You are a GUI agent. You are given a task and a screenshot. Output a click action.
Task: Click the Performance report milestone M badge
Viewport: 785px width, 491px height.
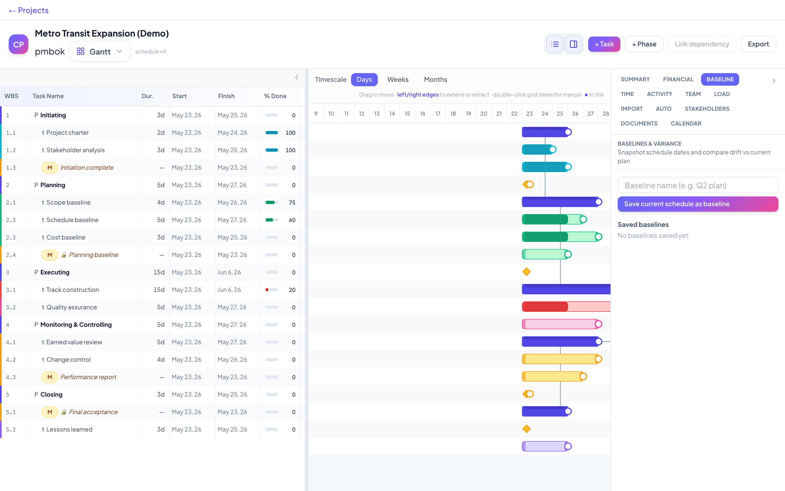tap(50, 377)
